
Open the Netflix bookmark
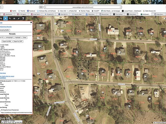coord(13,11)
